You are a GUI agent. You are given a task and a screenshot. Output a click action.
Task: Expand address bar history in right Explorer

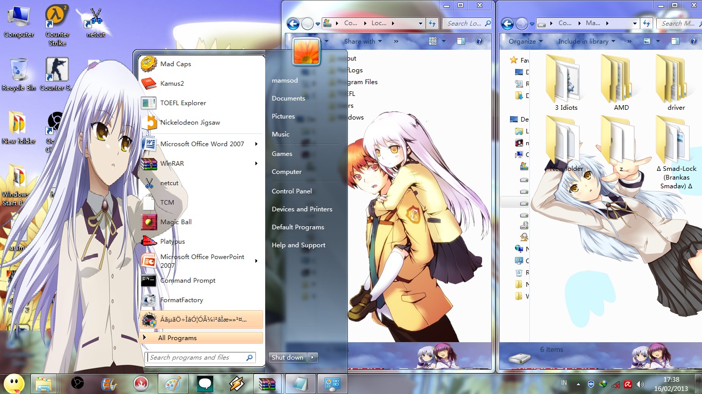[x=635, y=24]
